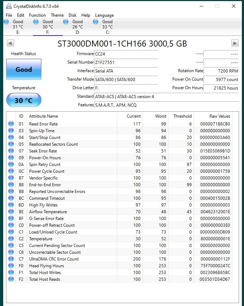Image resolution: width=244 pixels, height=306 pixels.
Task: Switch to drive C: at 33 °C
Action: [108, 27]
